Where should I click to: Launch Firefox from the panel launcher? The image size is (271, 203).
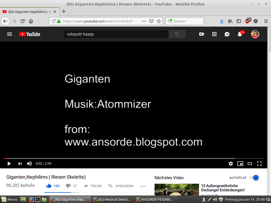click(x=31, y=200)
